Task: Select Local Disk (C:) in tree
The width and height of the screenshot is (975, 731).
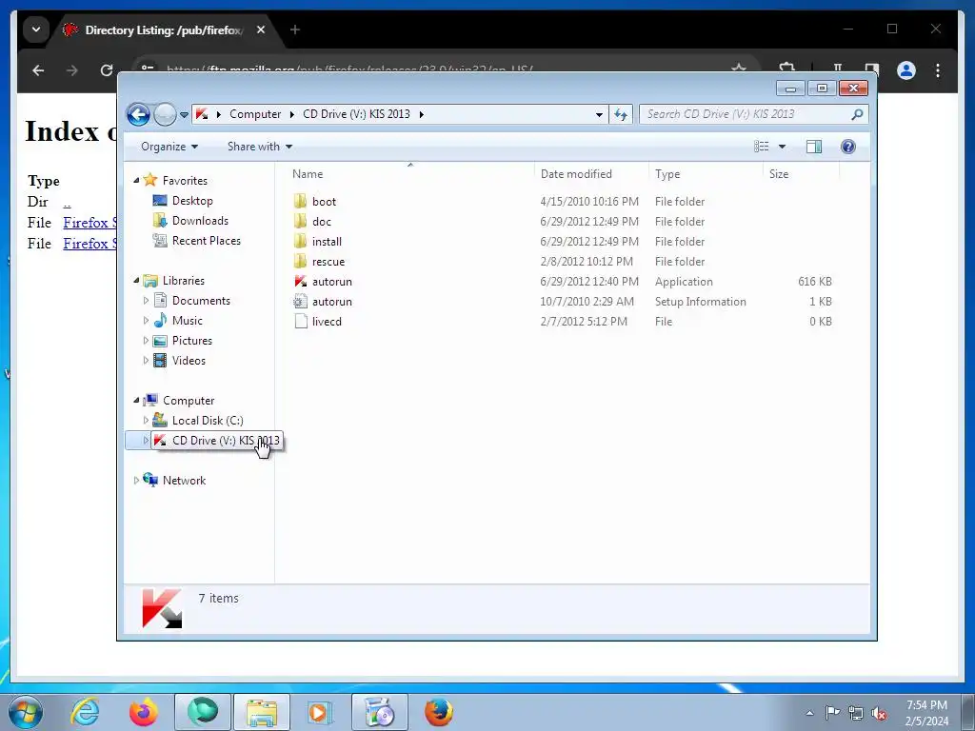Action: pos(208,421)
